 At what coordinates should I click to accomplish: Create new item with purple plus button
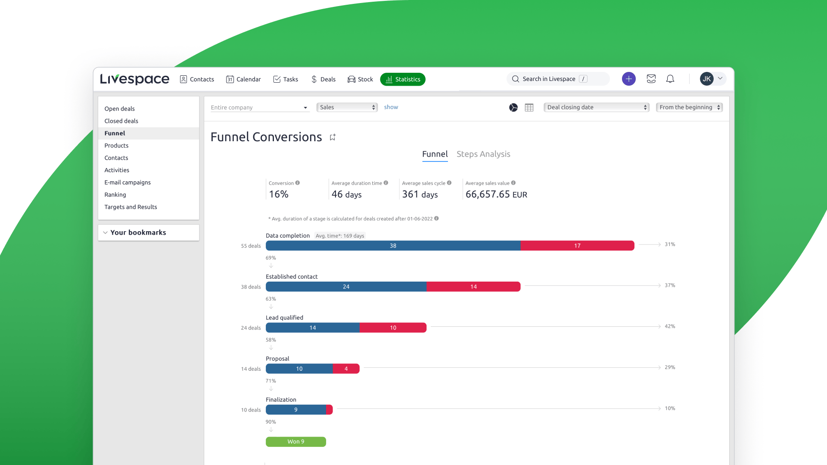[629, 79]
